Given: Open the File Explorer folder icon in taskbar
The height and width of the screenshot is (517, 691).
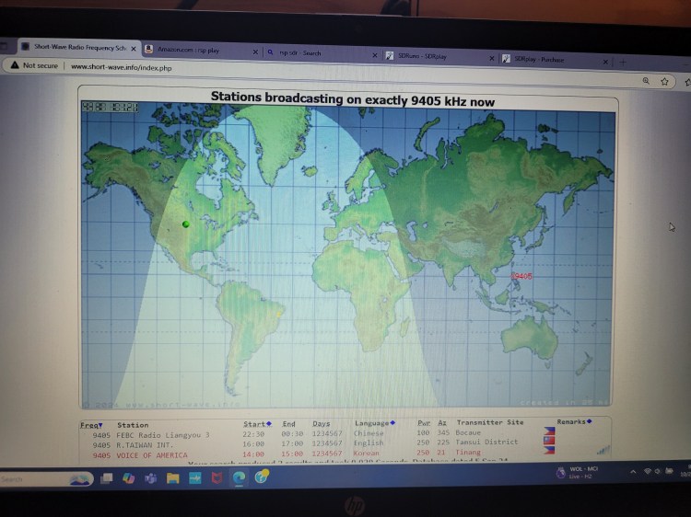Looking at the screenshot, I should [x=172, y=478].
